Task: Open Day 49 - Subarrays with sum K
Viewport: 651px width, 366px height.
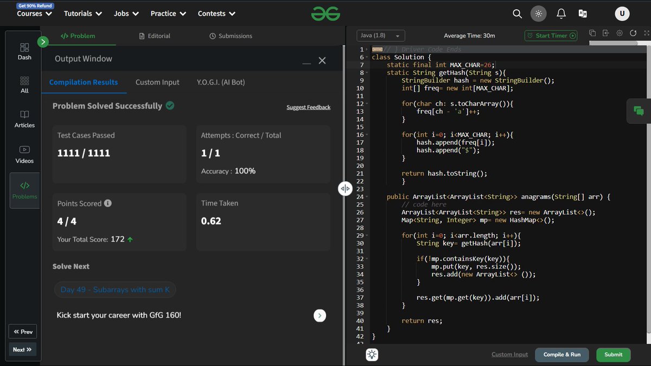Action: coord(115,290)
